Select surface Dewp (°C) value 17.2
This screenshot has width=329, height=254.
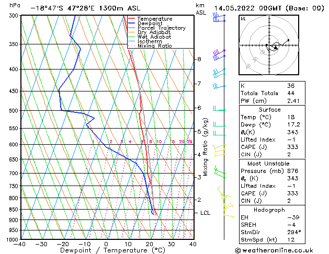tap(294, 125)
